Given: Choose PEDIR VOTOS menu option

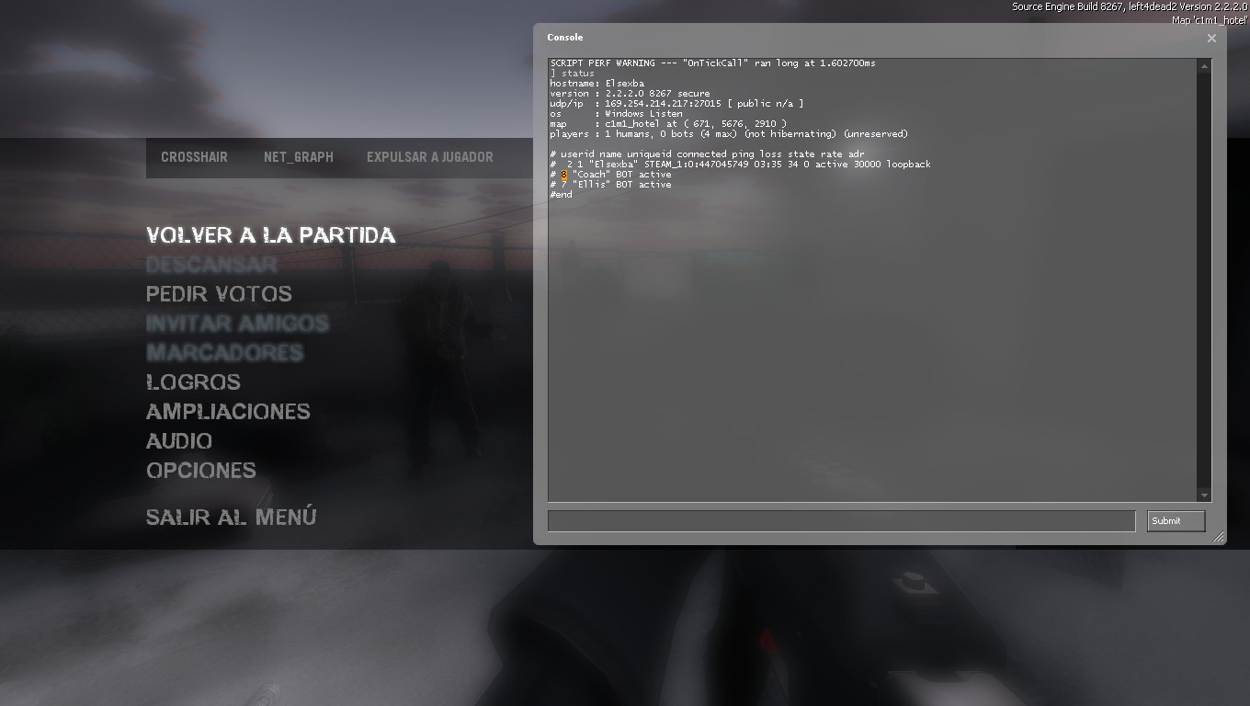Looking at the screenshot, I should tap(219, 294).
